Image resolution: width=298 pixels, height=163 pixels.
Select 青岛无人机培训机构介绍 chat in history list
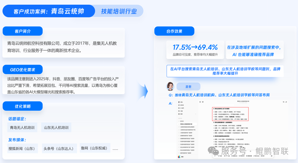[187, 124]
